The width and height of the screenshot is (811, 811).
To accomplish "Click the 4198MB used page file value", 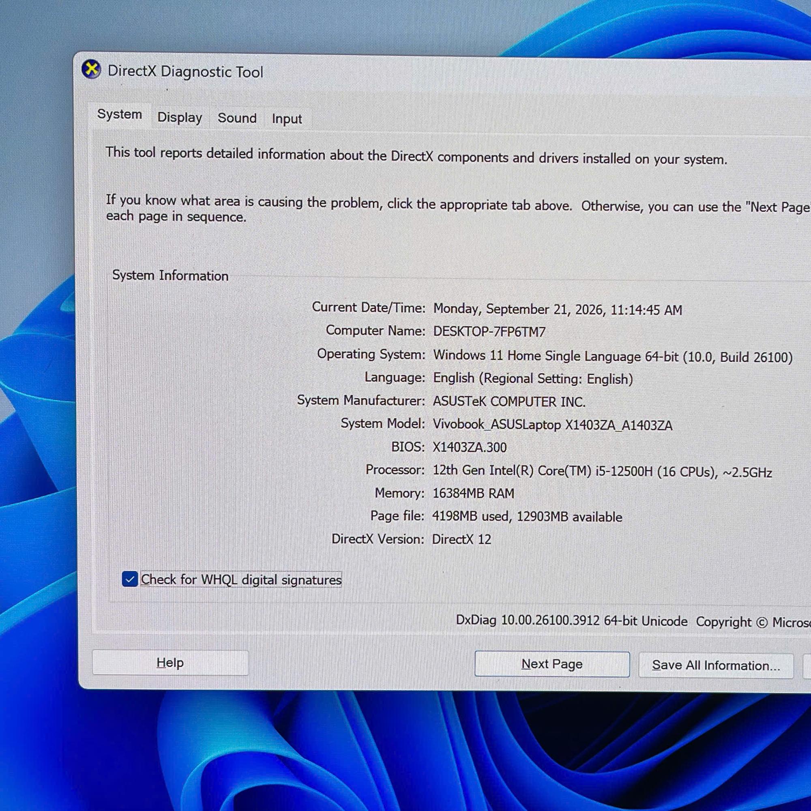I will pos(527,517).
